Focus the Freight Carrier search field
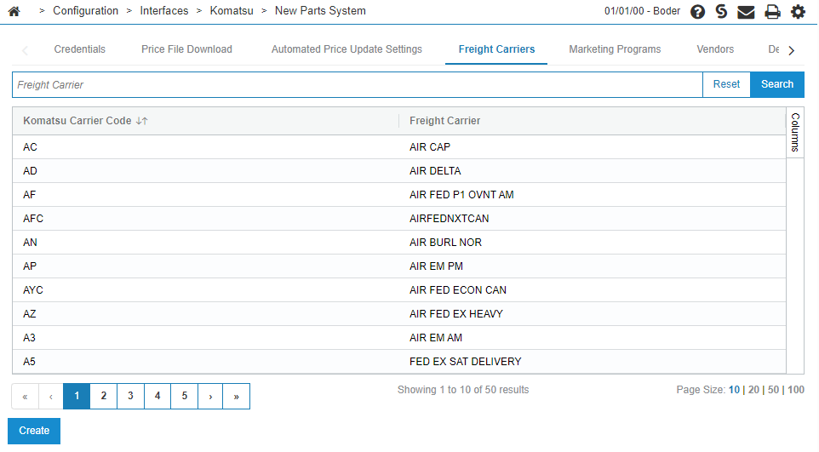 tap(358, 84)
